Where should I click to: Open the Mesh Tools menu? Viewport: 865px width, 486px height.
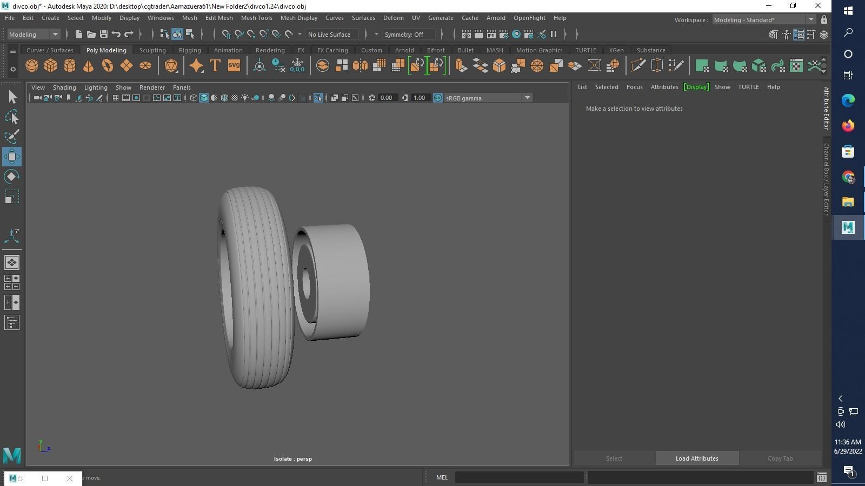pyautogui.click(x=256, y=18)
